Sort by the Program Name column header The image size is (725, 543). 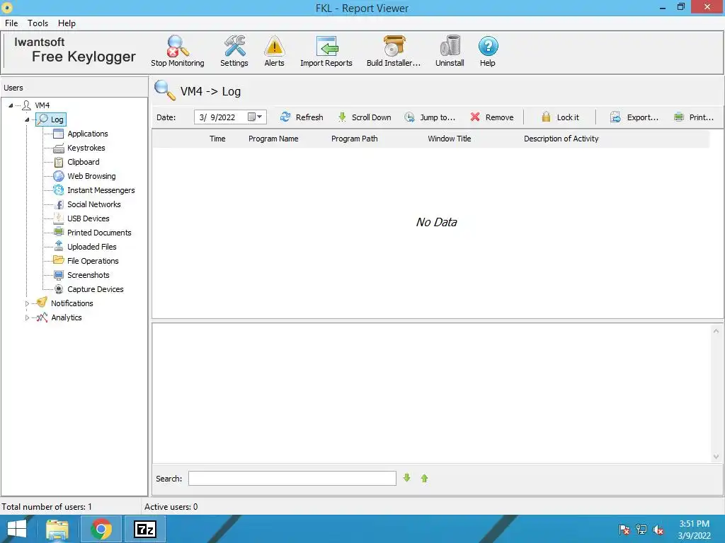coord(273,139)
